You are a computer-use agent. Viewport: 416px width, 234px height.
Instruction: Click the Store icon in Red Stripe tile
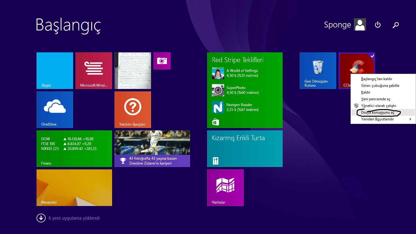[216, 122]
